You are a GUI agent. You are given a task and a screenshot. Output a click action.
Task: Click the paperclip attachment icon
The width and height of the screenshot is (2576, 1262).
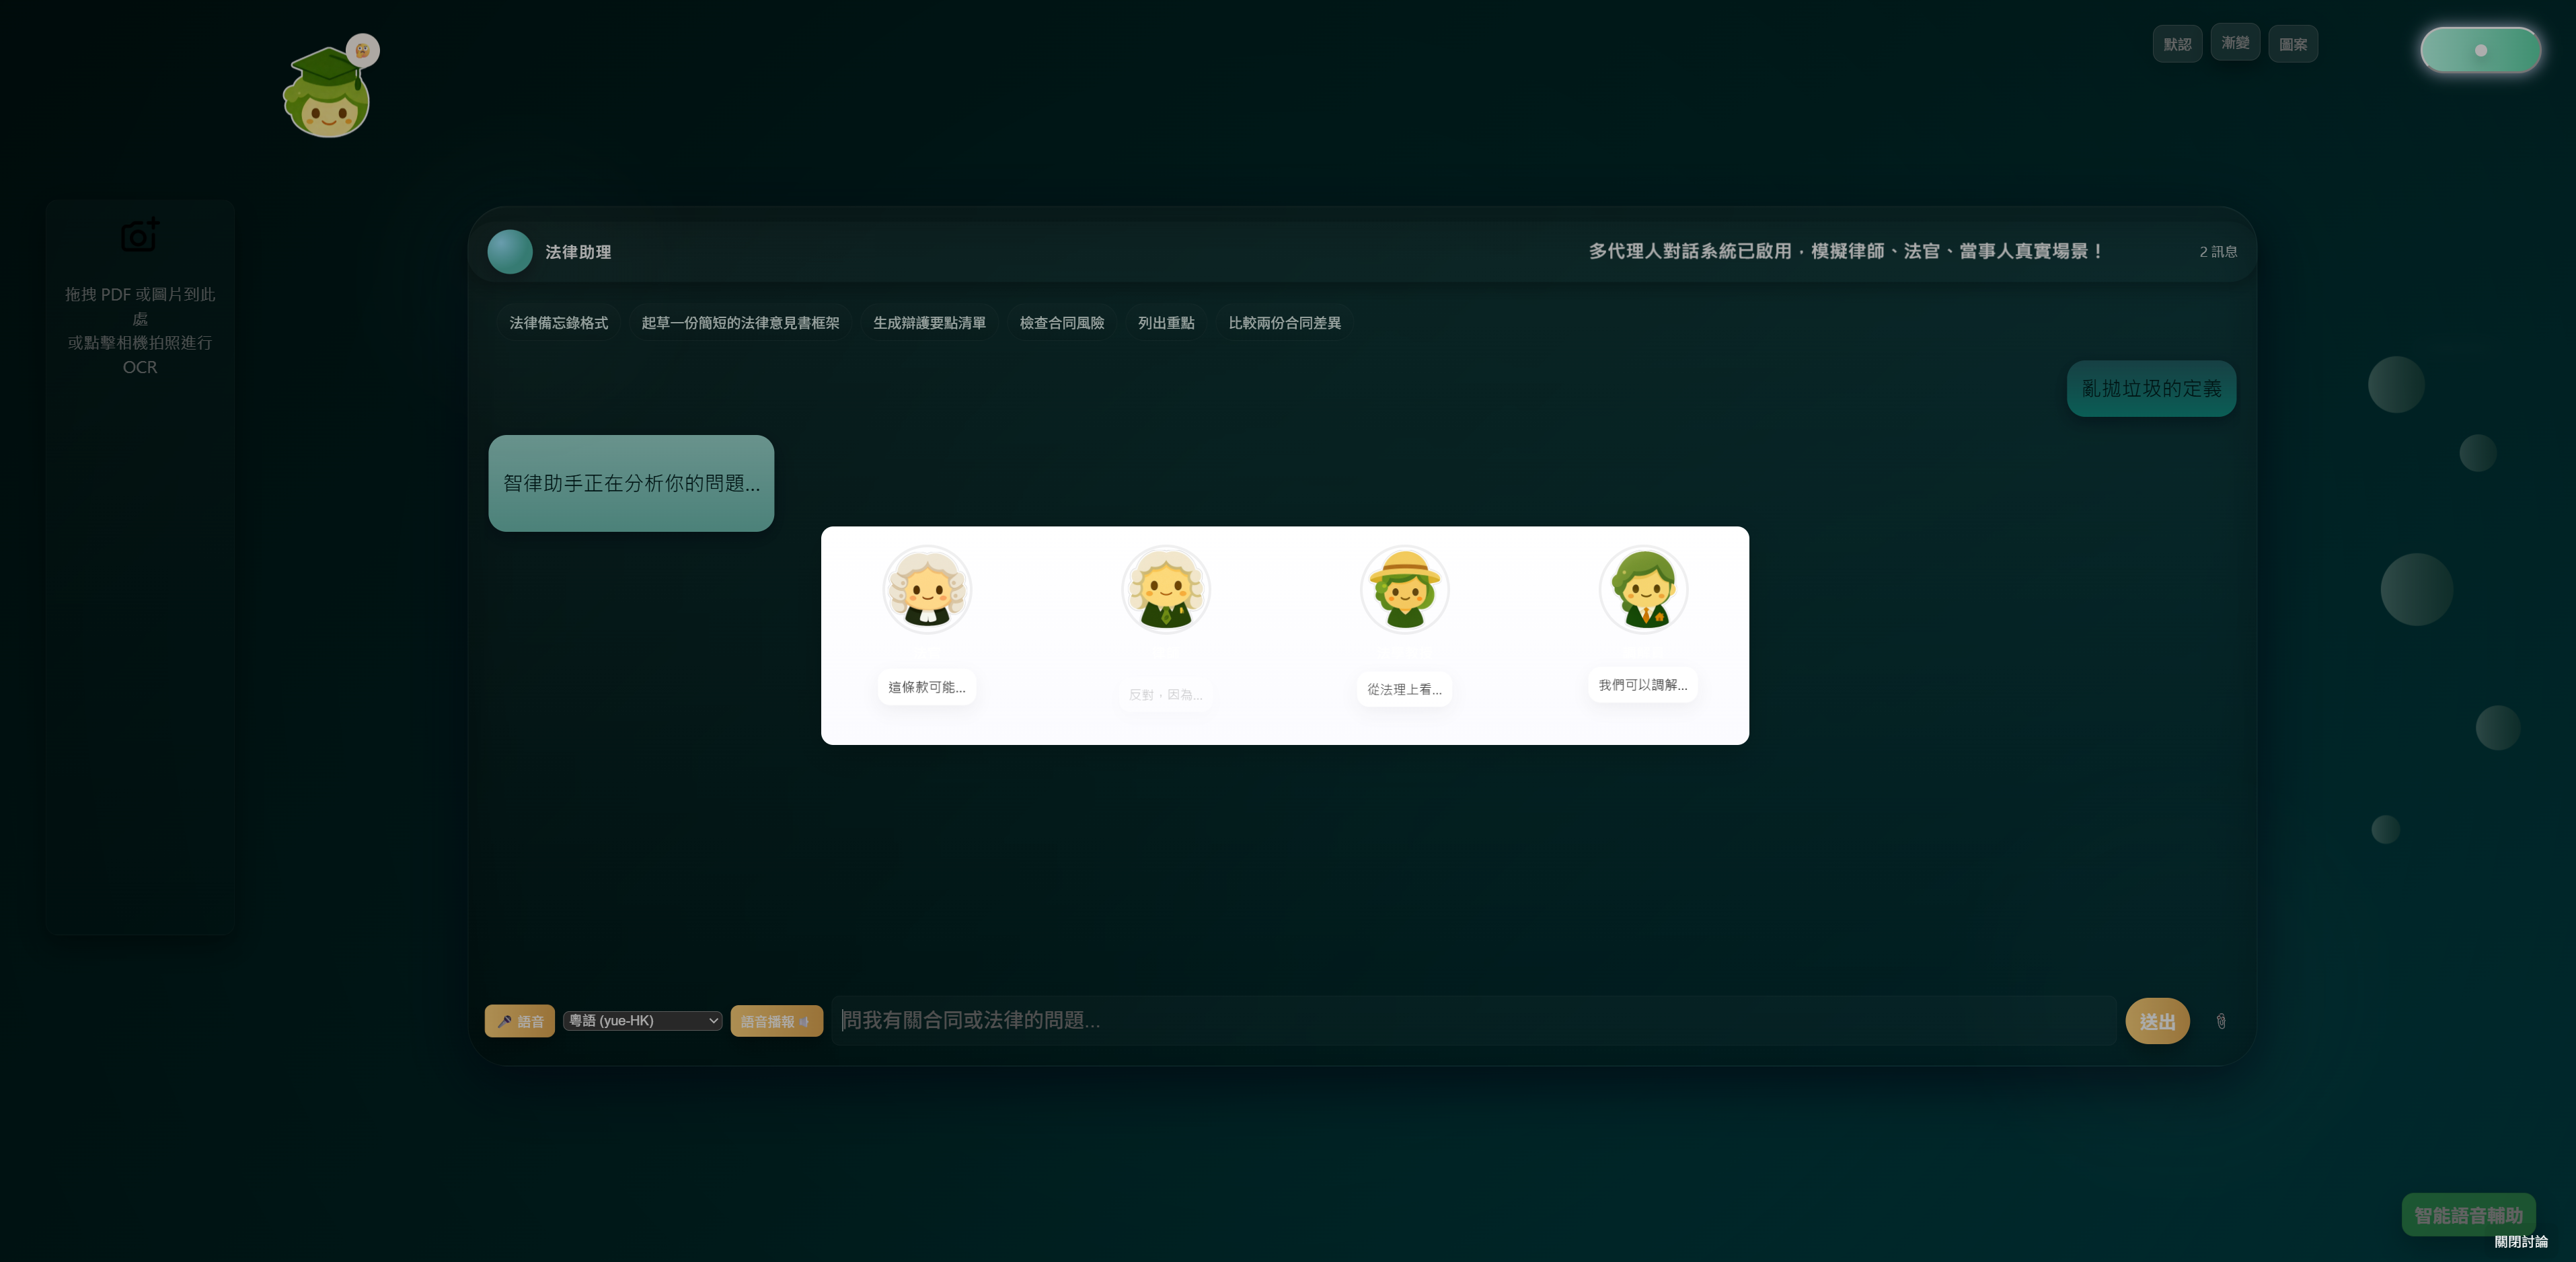pos(2220,1021)
